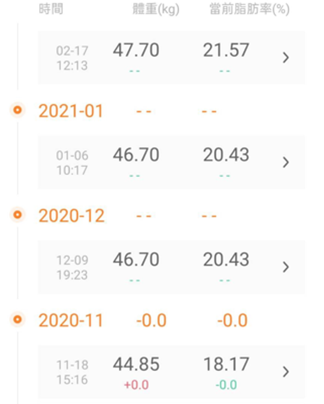Tap the 18.17 body fat entry

pyautogui.click(x=226, y=364)
